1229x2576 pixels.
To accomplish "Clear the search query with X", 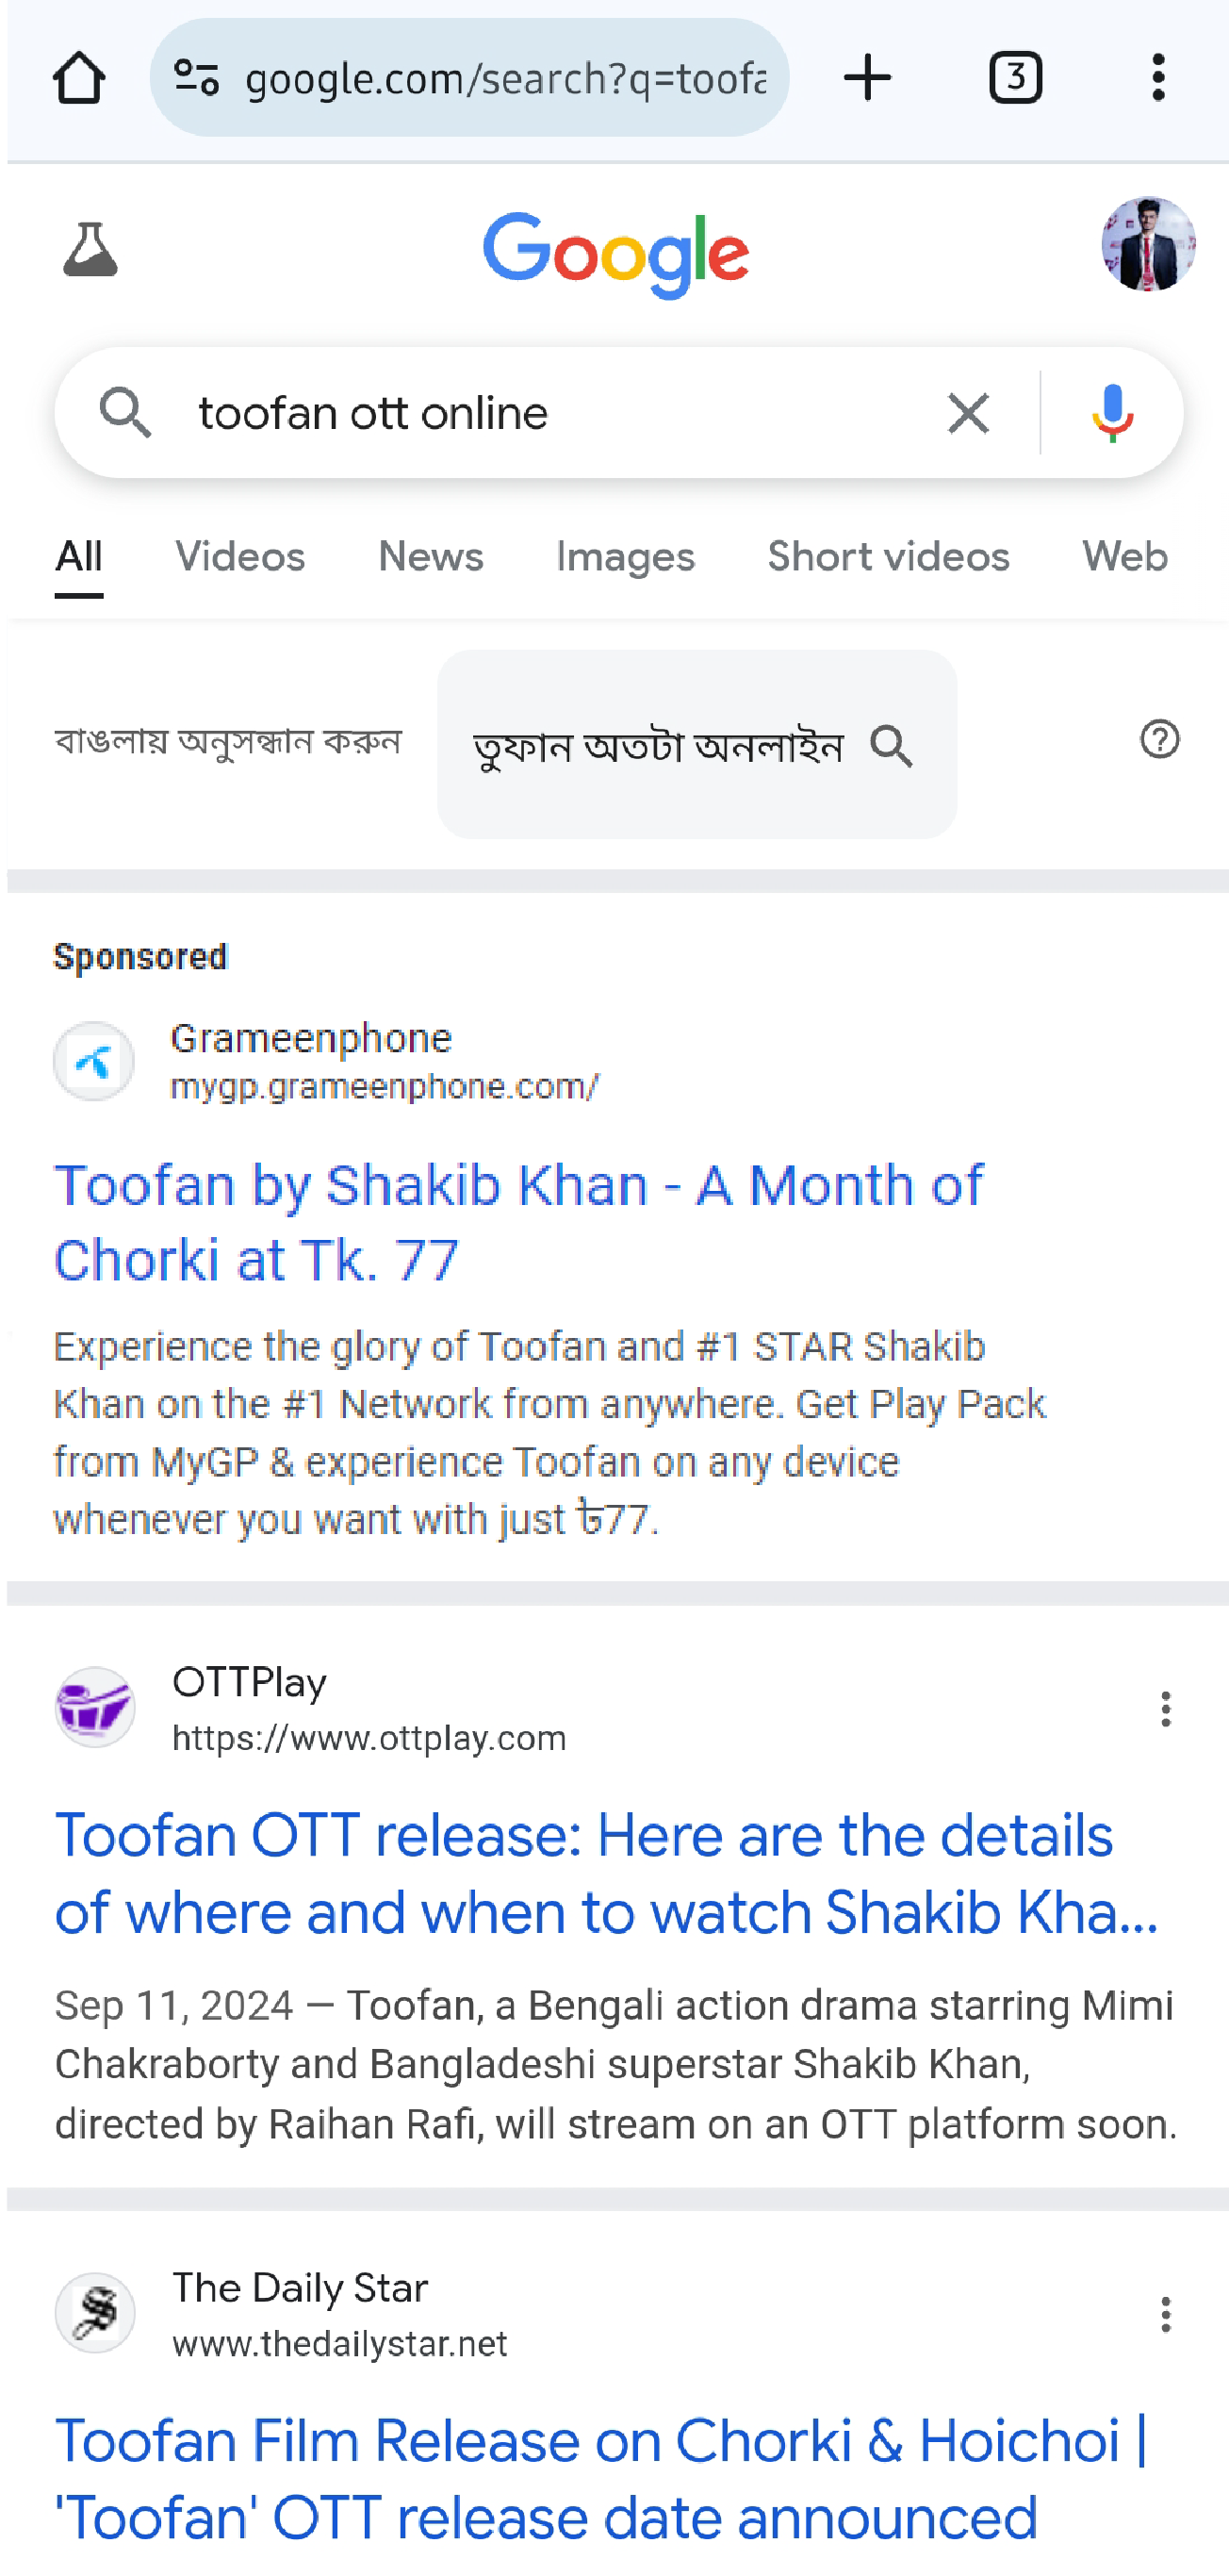I will (967, 413).
